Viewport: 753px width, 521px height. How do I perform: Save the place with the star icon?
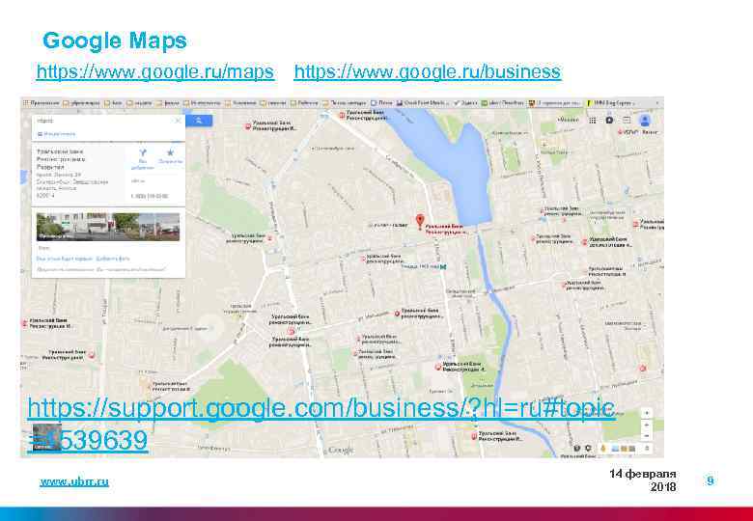170,152
